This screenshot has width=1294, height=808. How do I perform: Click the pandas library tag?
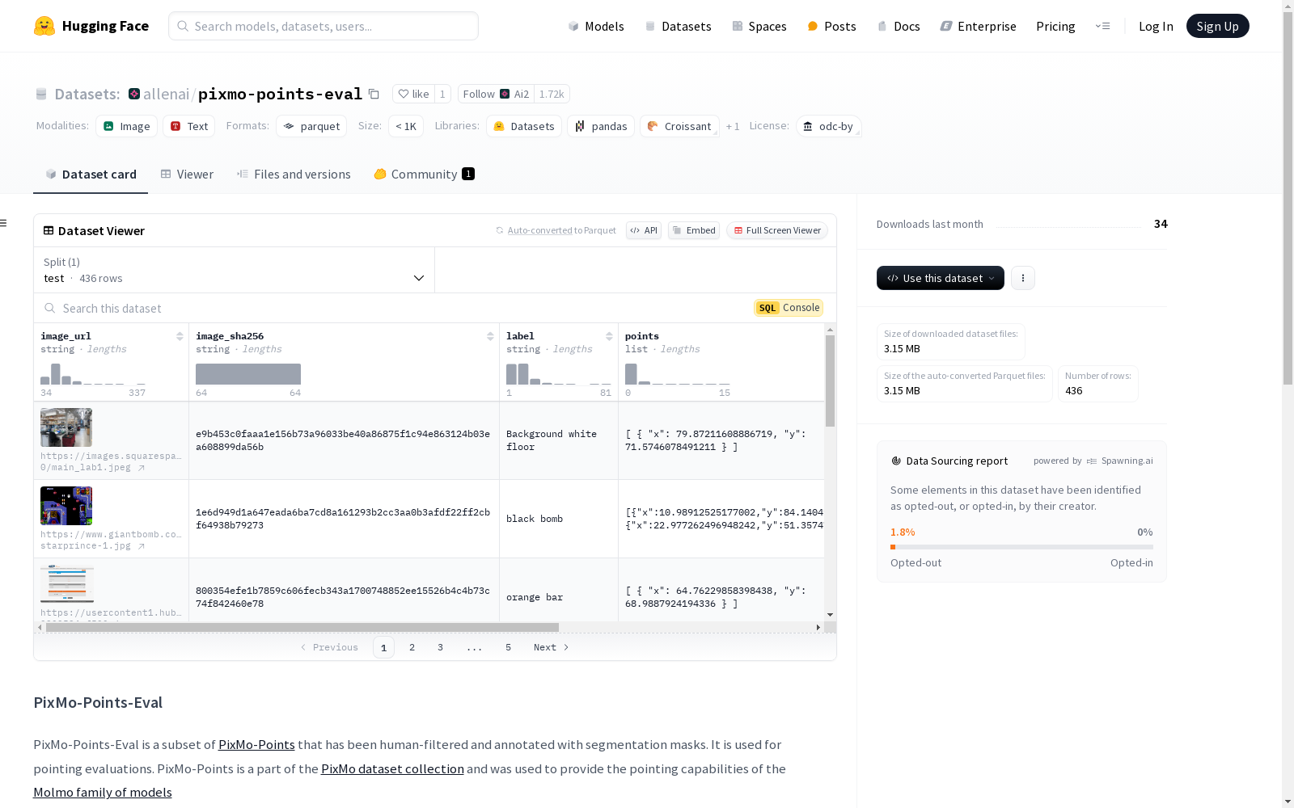click(x=601, y=126)
